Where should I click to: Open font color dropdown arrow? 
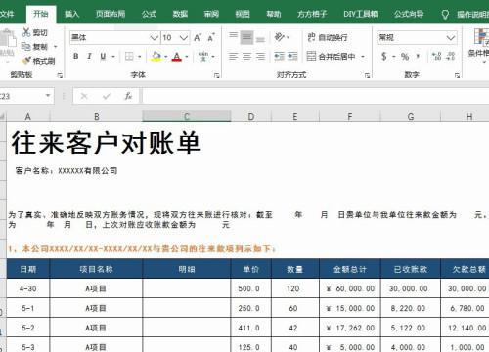(x=187, y=57)
